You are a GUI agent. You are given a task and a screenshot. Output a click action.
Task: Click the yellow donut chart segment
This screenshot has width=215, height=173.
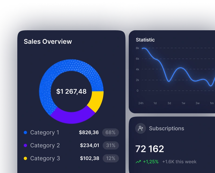[97, 101]
